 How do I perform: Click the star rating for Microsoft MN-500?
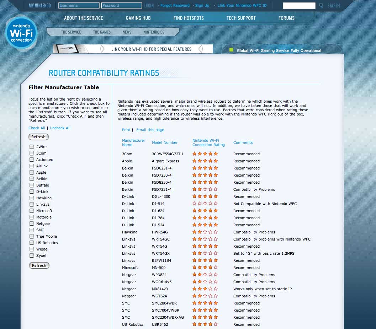tap(205, 268)
